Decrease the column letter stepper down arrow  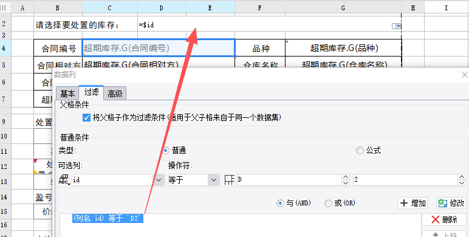346,182
